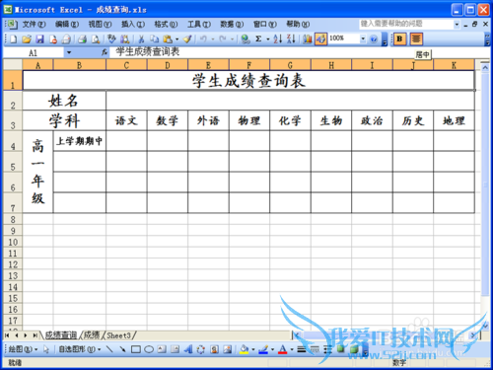Select the Rectangle drawing tool

point(136,349)
